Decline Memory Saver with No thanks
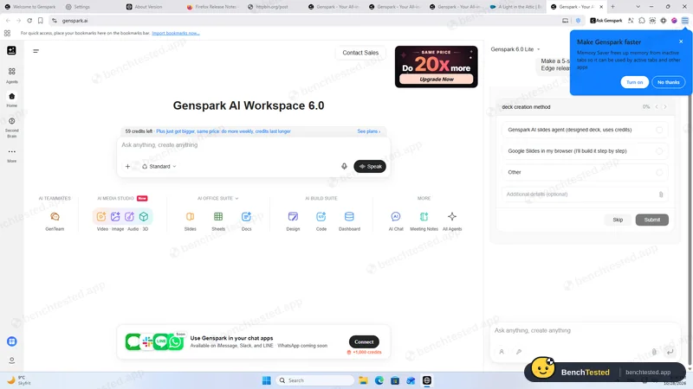Screen dimensions: 693x389 pyautogui.click(x=668, y=82)
